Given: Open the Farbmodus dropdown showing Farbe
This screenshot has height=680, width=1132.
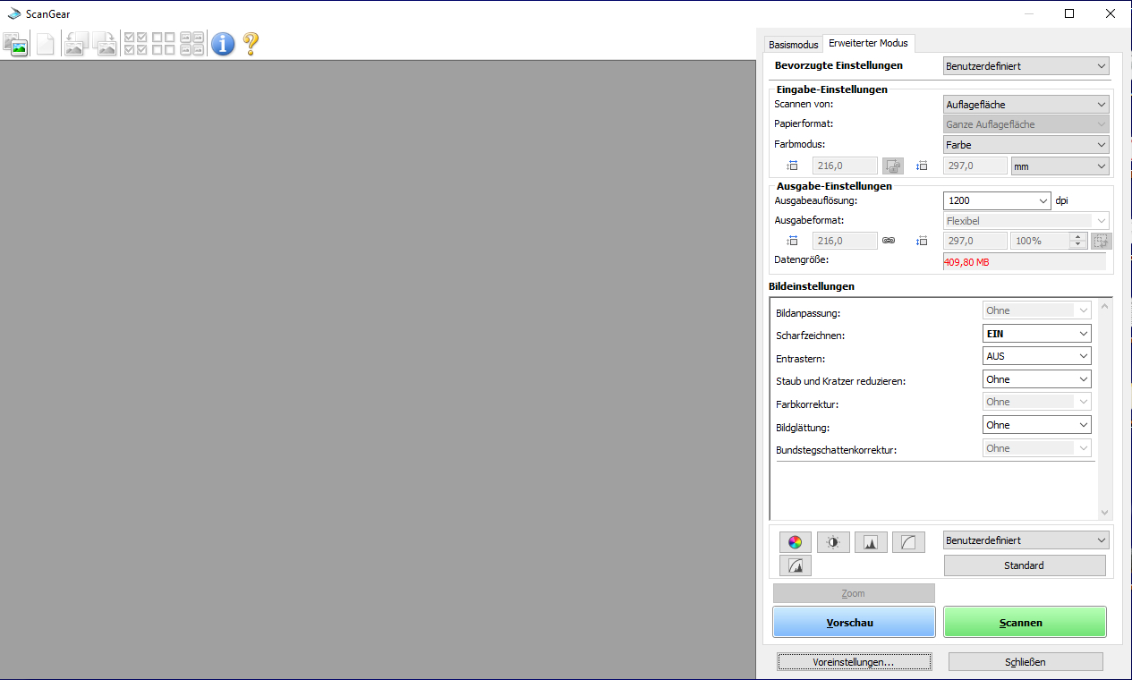Looking at the screenshot, I should (1026, 144).
